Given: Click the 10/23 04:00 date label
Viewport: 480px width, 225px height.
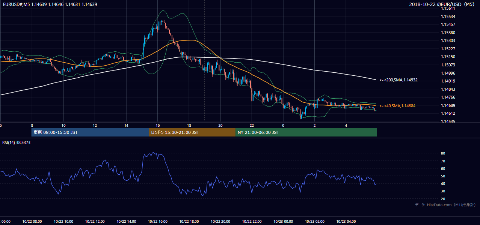Looking at the screenshot, I should (x=346, y=222).
